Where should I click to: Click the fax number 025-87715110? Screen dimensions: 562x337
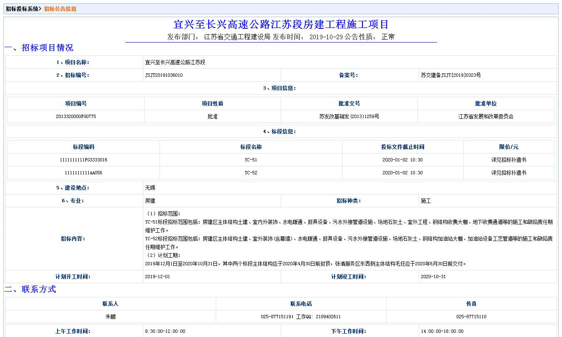(x=471, y=317)
